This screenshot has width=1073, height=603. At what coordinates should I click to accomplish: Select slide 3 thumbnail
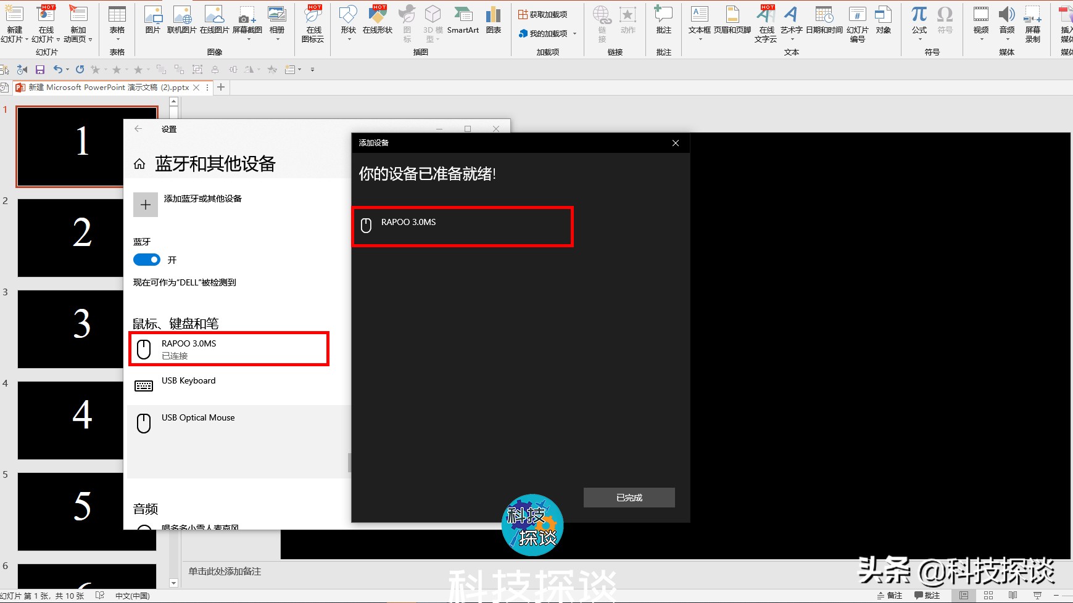[71, 329]
